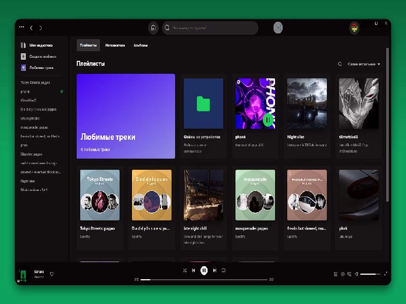Open connect to device icon
The width and height of the screenshot is (406, 304).
tap(350, 274)
